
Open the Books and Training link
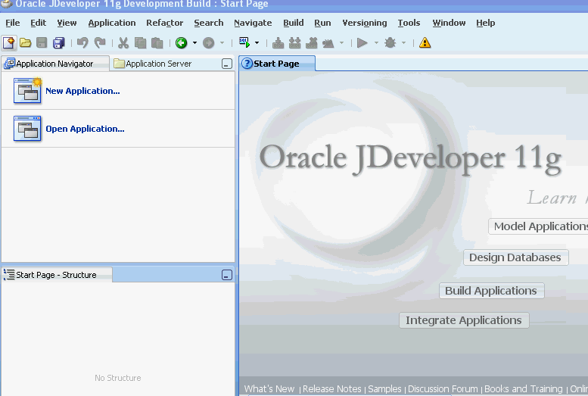524,389
